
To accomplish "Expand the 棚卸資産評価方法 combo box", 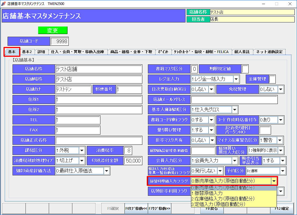I will click(107, 171).
